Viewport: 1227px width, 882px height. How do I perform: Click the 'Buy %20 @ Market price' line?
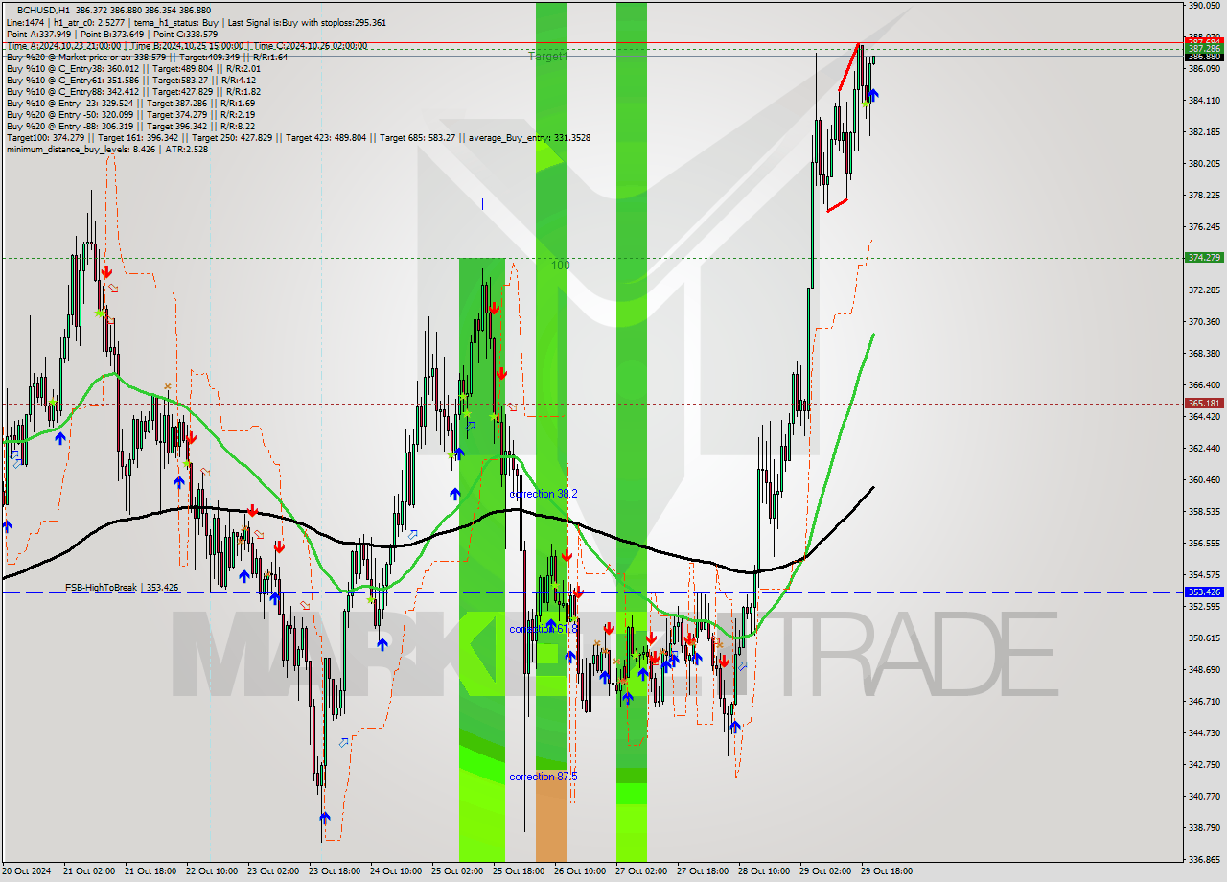pos(147,57)
